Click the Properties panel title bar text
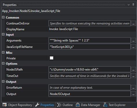 tap(10, 5)
